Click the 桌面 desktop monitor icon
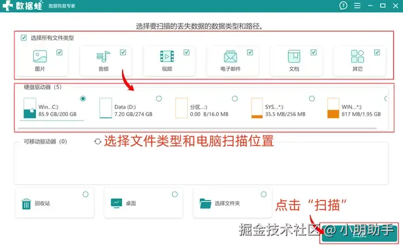Image resolution: width=403 pixels, height=246 pixels. tap(116, 203)
